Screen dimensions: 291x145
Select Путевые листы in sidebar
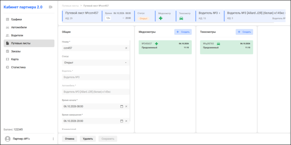[29, 43]
